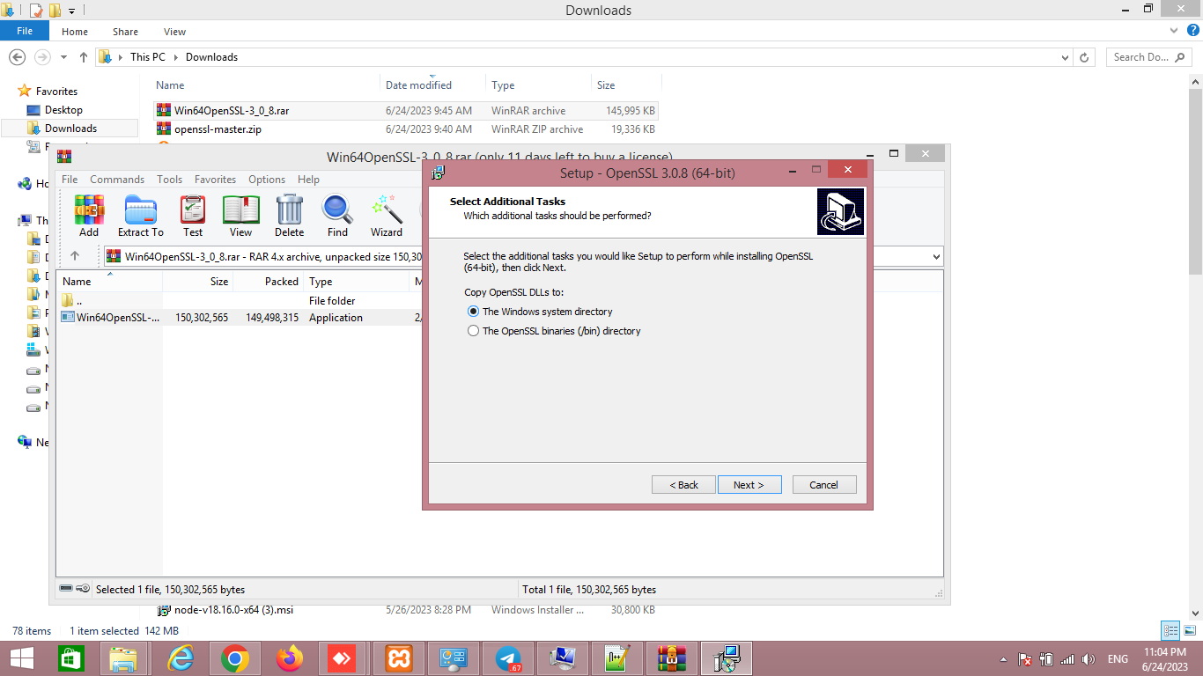Image resolution: width=1203 pixels, height=676 pixels.
Task: Open Windows Store from taskbar
Action: point(71,658)
